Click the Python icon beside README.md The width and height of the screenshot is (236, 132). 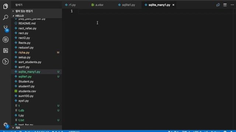point(16,23)
